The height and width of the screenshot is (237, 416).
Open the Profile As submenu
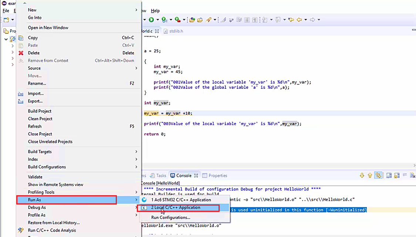(x=79, y=215)
